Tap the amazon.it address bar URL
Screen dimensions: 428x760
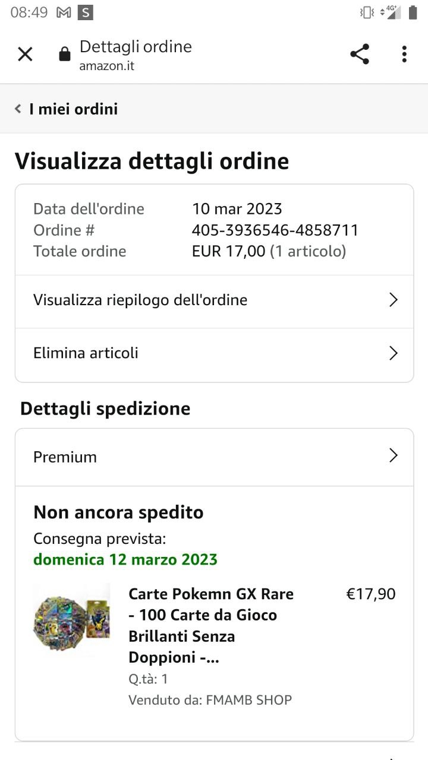[x=107, y=66]
